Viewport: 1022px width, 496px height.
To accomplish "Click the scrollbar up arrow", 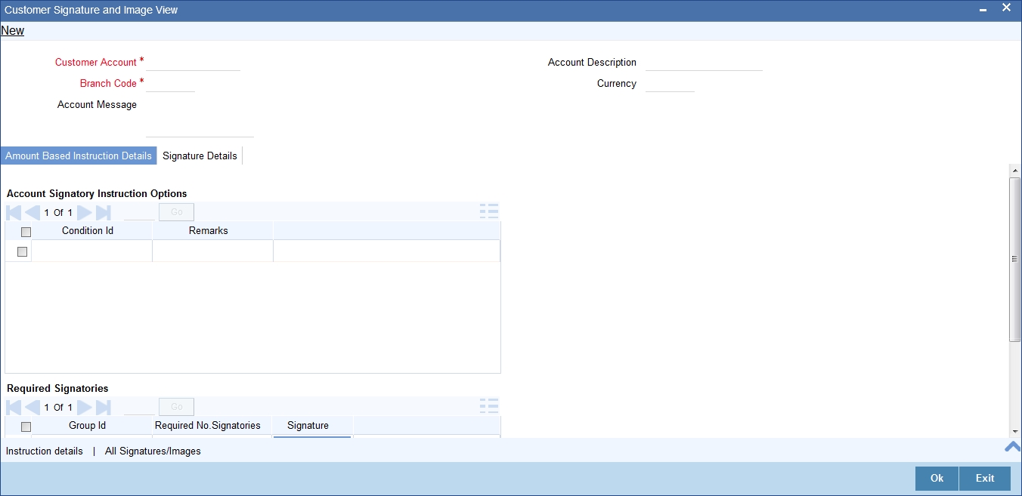I will [1015, 171].
